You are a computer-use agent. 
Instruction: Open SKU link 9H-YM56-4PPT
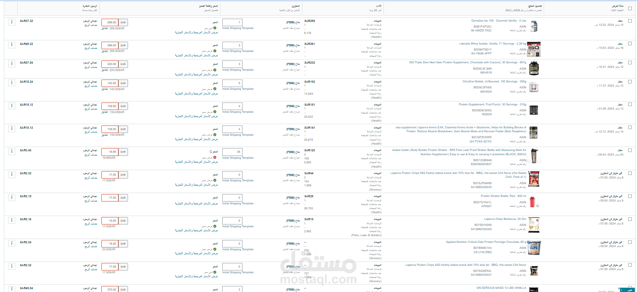481,54
